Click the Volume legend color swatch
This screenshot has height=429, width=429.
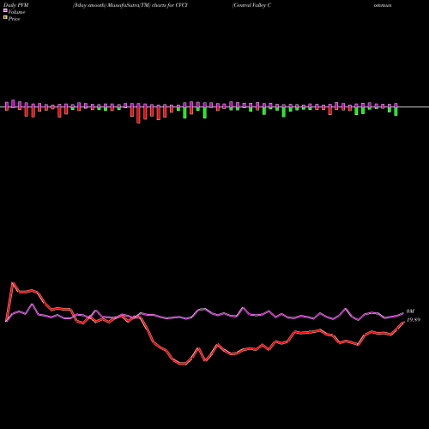pyautogui.click(x=5, y=11)
